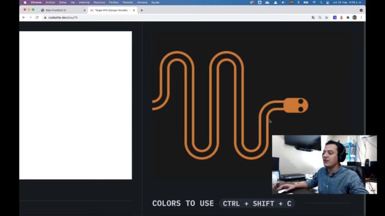Open the Ver menu
Viewport: 385px width, 216px height.
coord(73,2)
